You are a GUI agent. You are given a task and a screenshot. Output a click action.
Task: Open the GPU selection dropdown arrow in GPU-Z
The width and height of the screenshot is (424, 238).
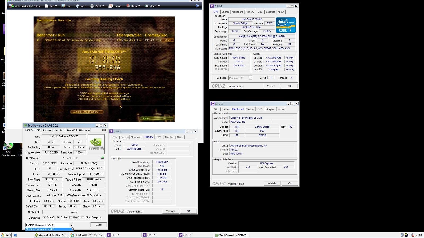click(x=71, y=225)
